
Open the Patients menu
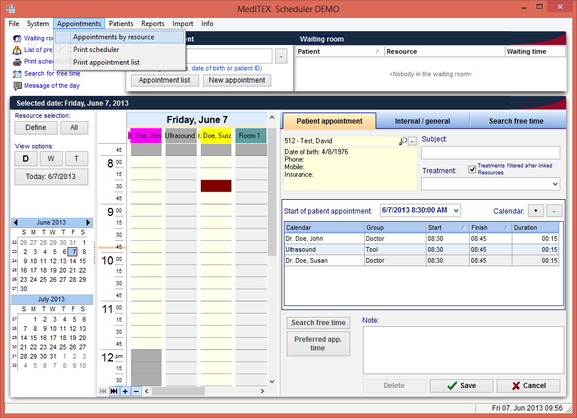(x=121, y=24)
